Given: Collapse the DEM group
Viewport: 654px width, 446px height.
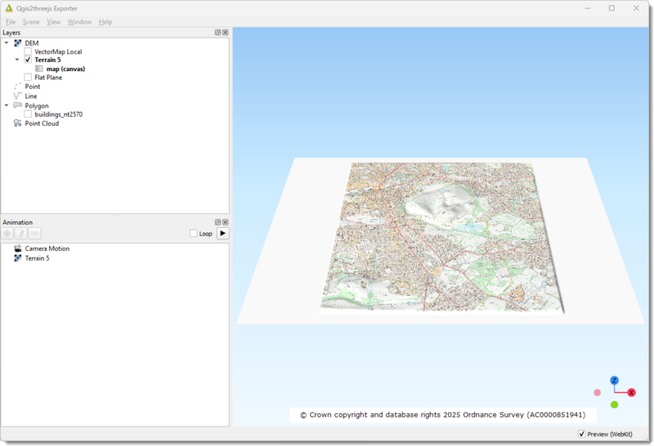Looking at the screenshot, I should click(x=7, y=42).
